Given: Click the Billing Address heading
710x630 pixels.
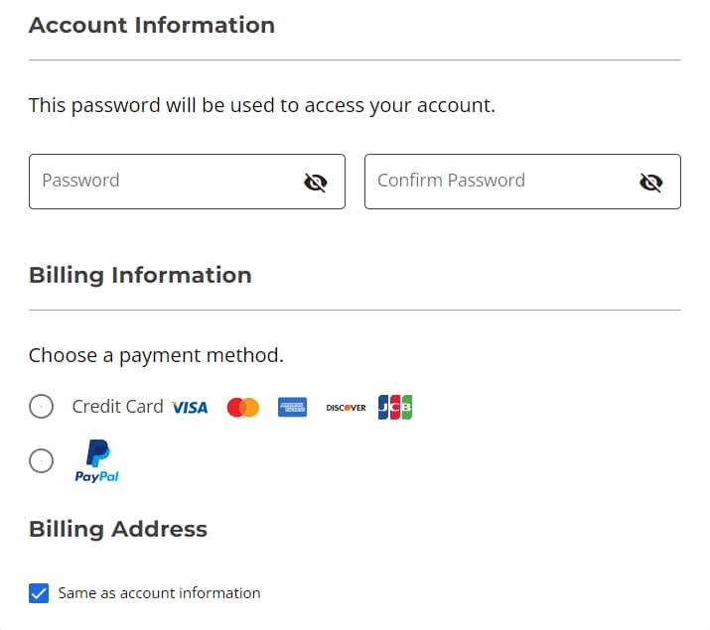Looking at the screenshot, I should tap(118, 529).
